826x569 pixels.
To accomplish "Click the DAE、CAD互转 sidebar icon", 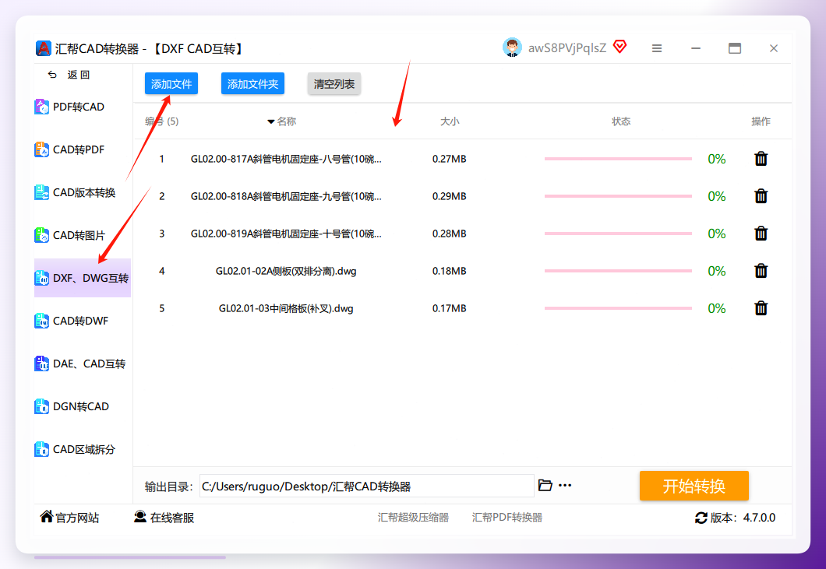I will [41, 364].
